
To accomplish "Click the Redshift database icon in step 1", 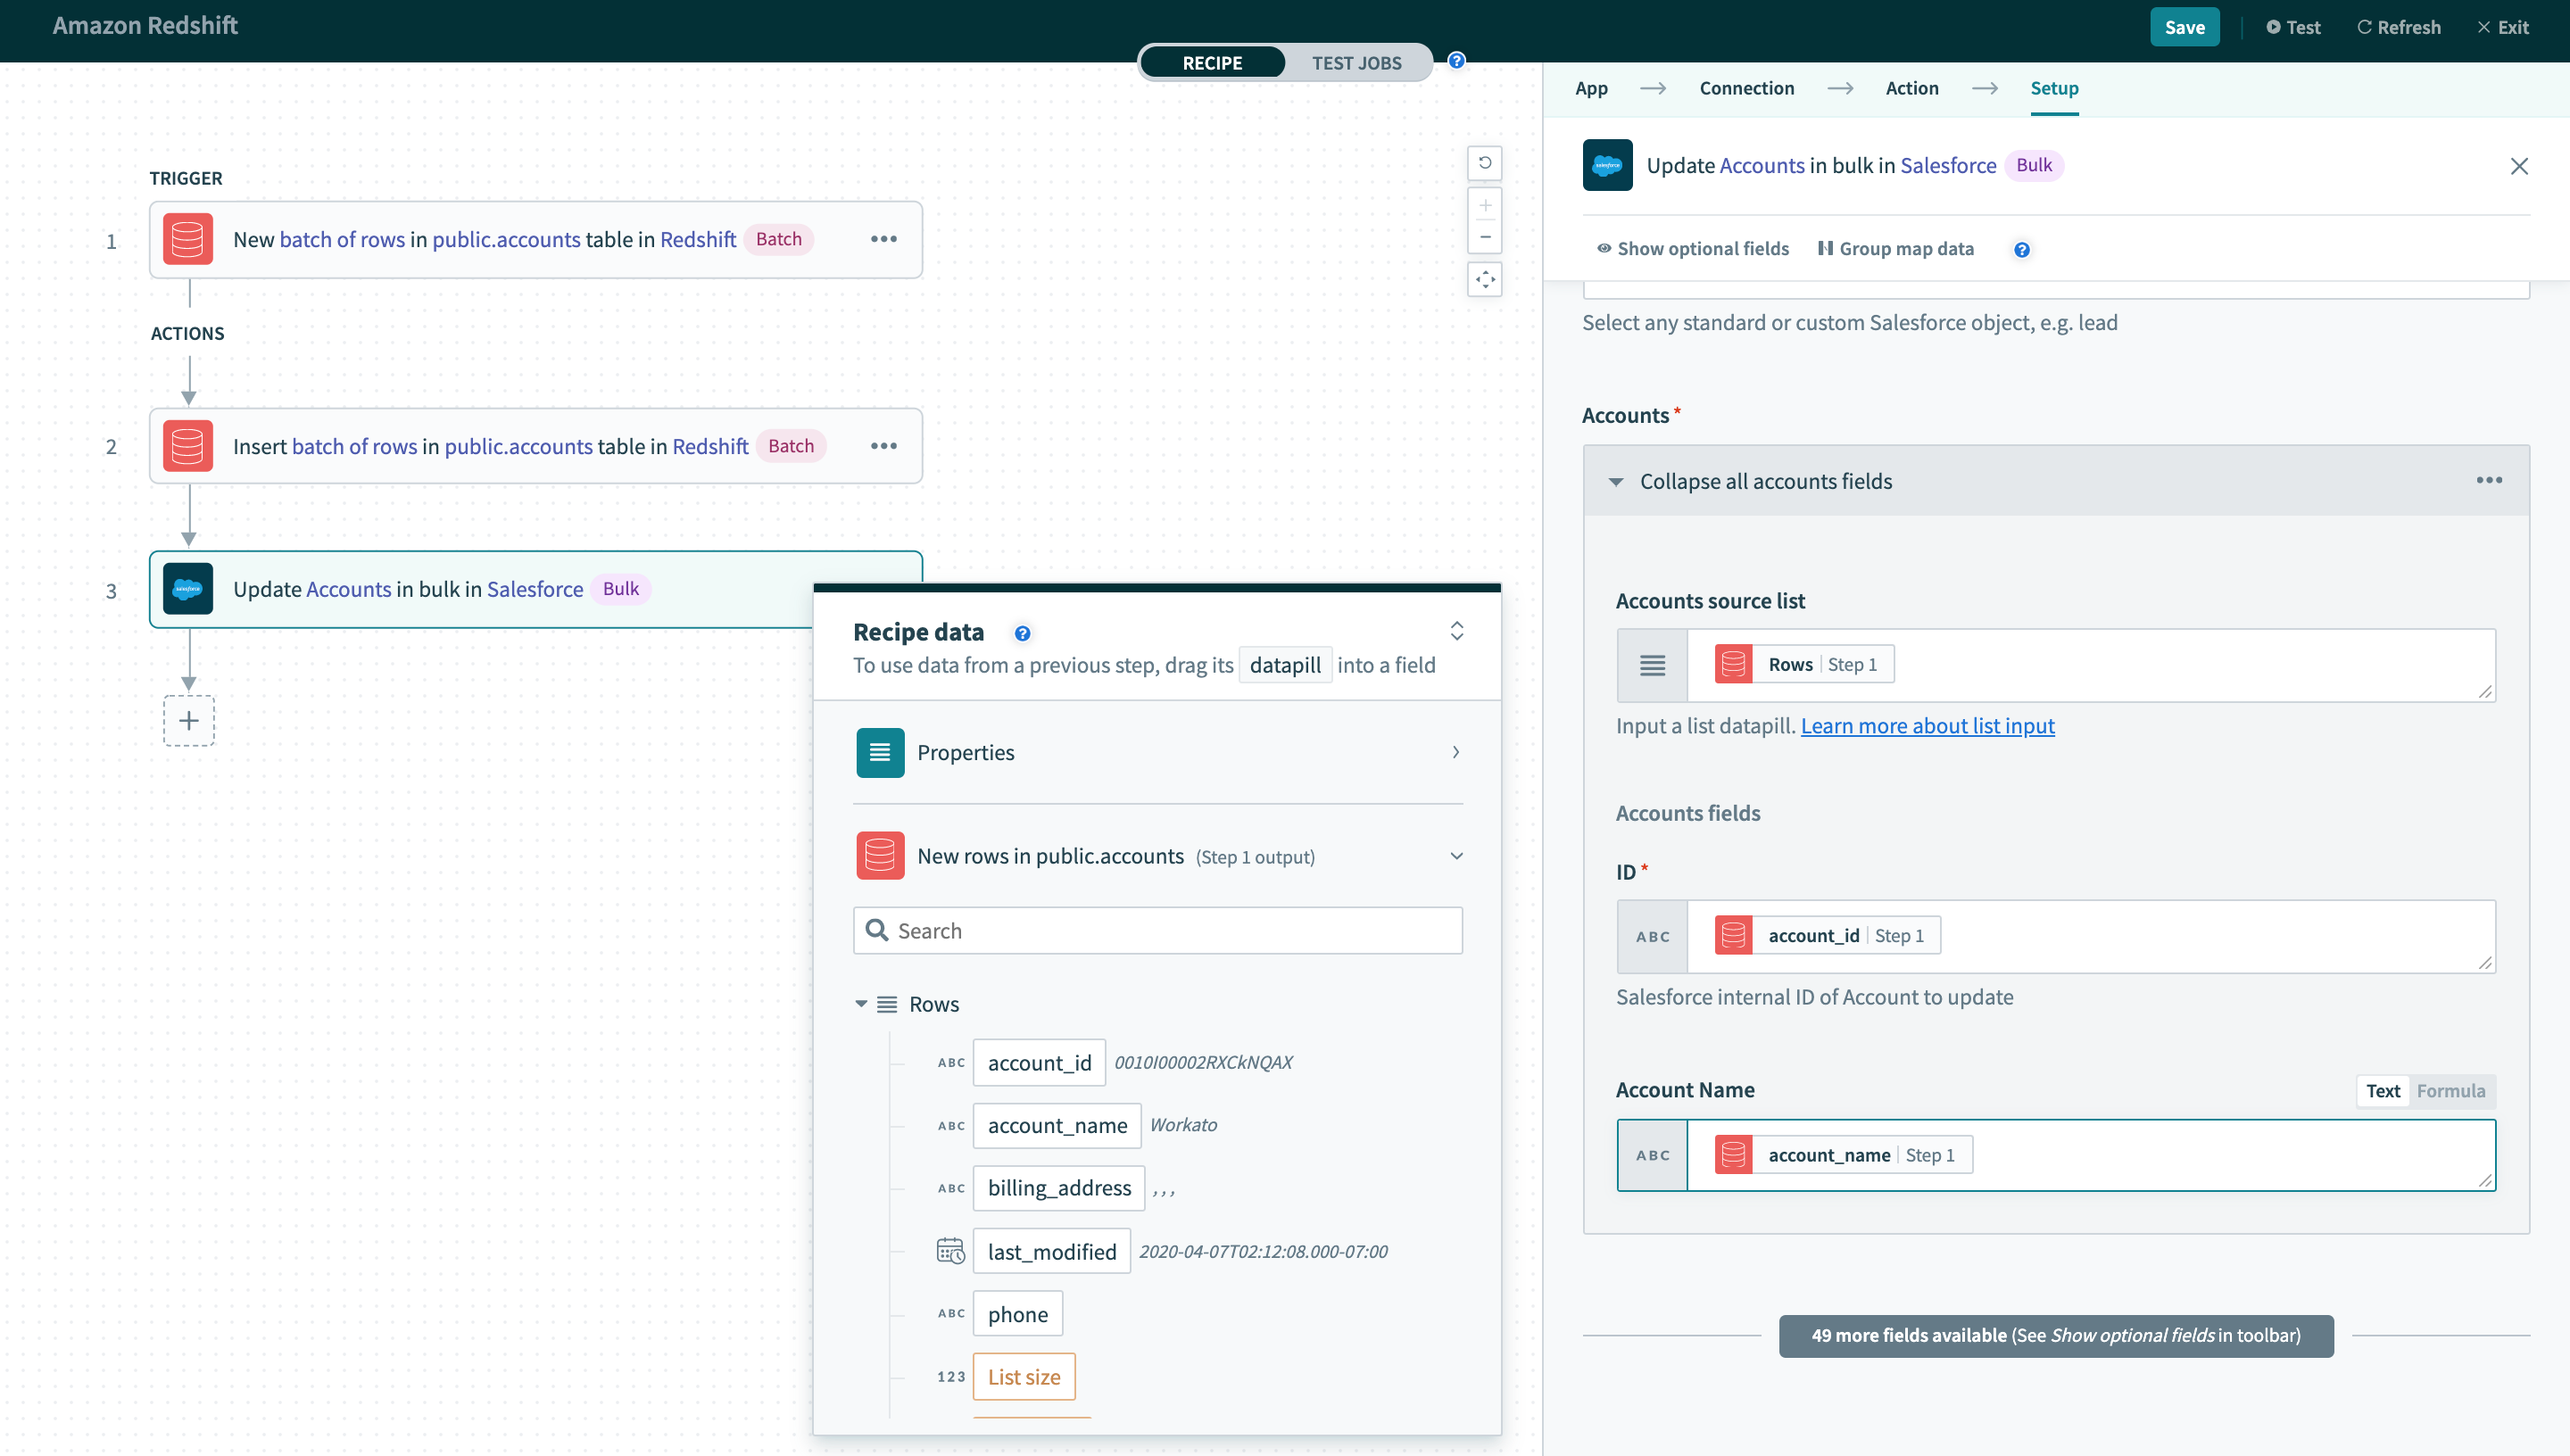I will pos(187,238).
